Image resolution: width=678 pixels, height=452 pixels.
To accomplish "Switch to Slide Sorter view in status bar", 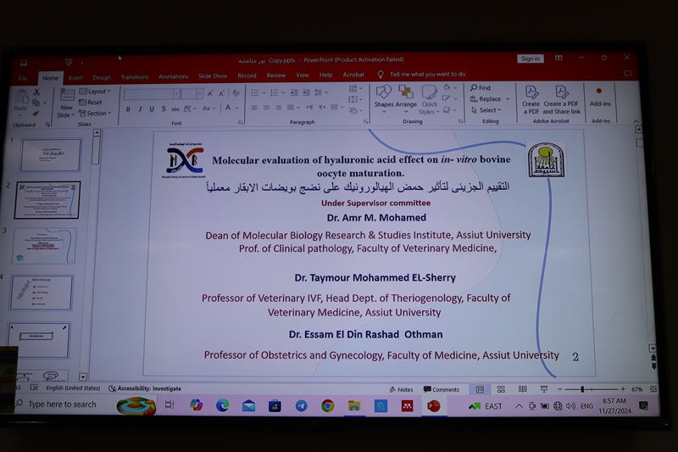I will tap(501, 389).
